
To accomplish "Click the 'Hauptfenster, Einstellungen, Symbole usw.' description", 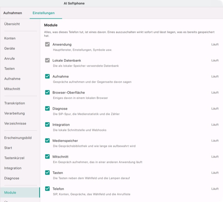I will tap(83, 50).
